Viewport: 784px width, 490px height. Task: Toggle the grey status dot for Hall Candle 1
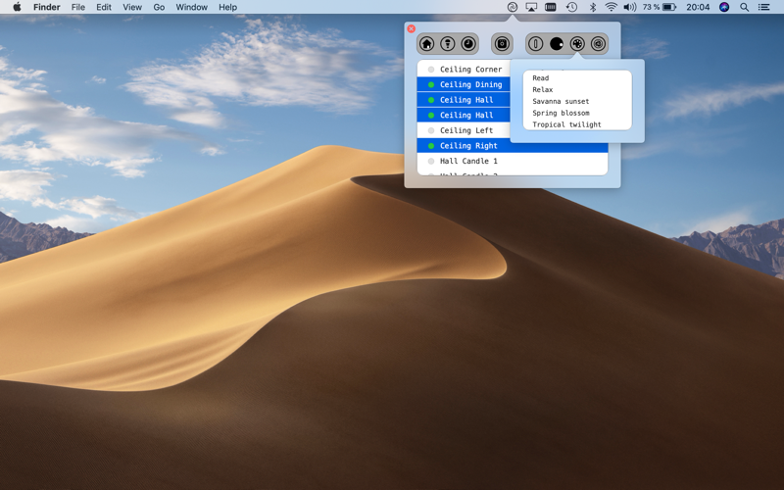point(431,161)
